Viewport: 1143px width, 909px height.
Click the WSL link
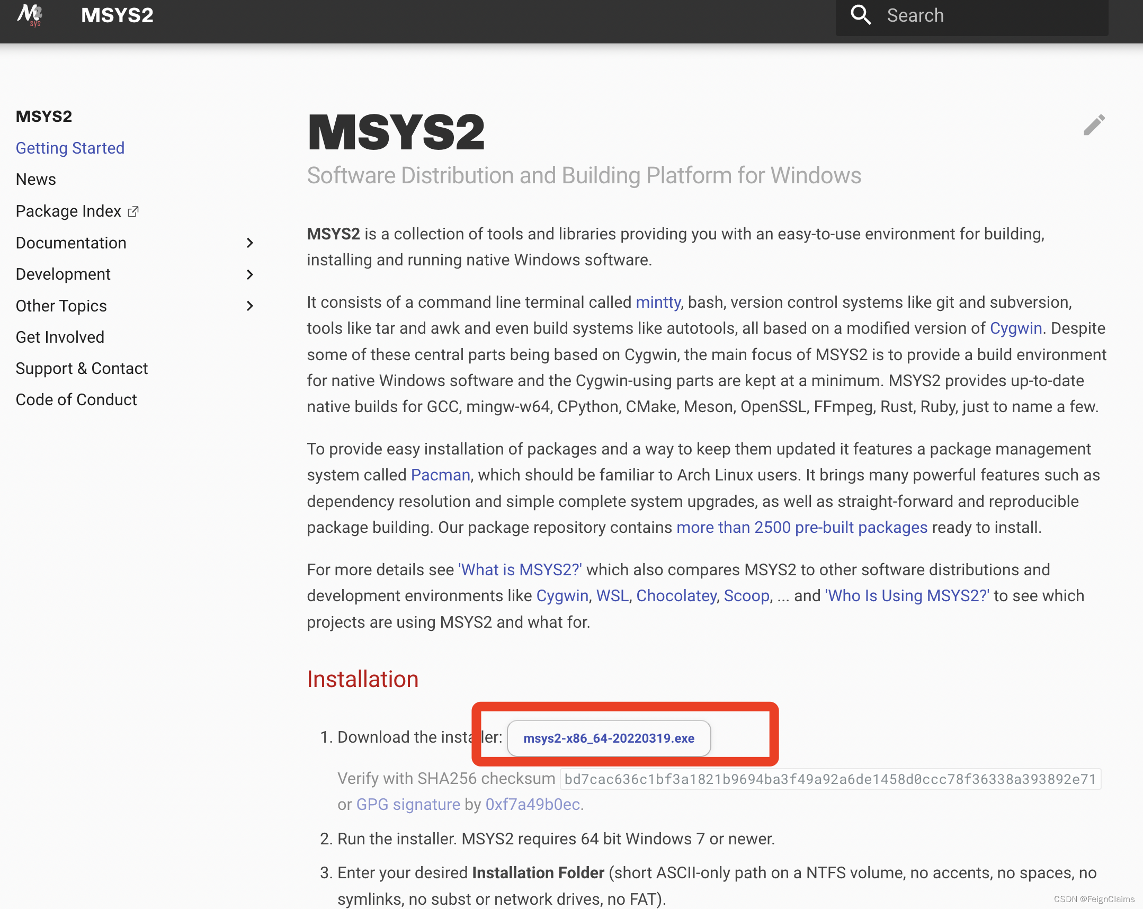coord(612,595)
